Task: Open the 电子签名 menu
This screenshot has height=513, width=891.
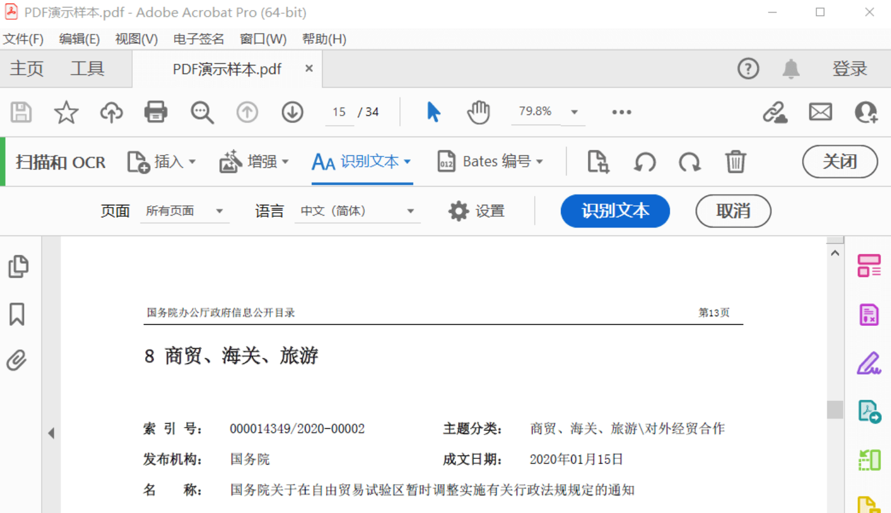Action: 199,39
